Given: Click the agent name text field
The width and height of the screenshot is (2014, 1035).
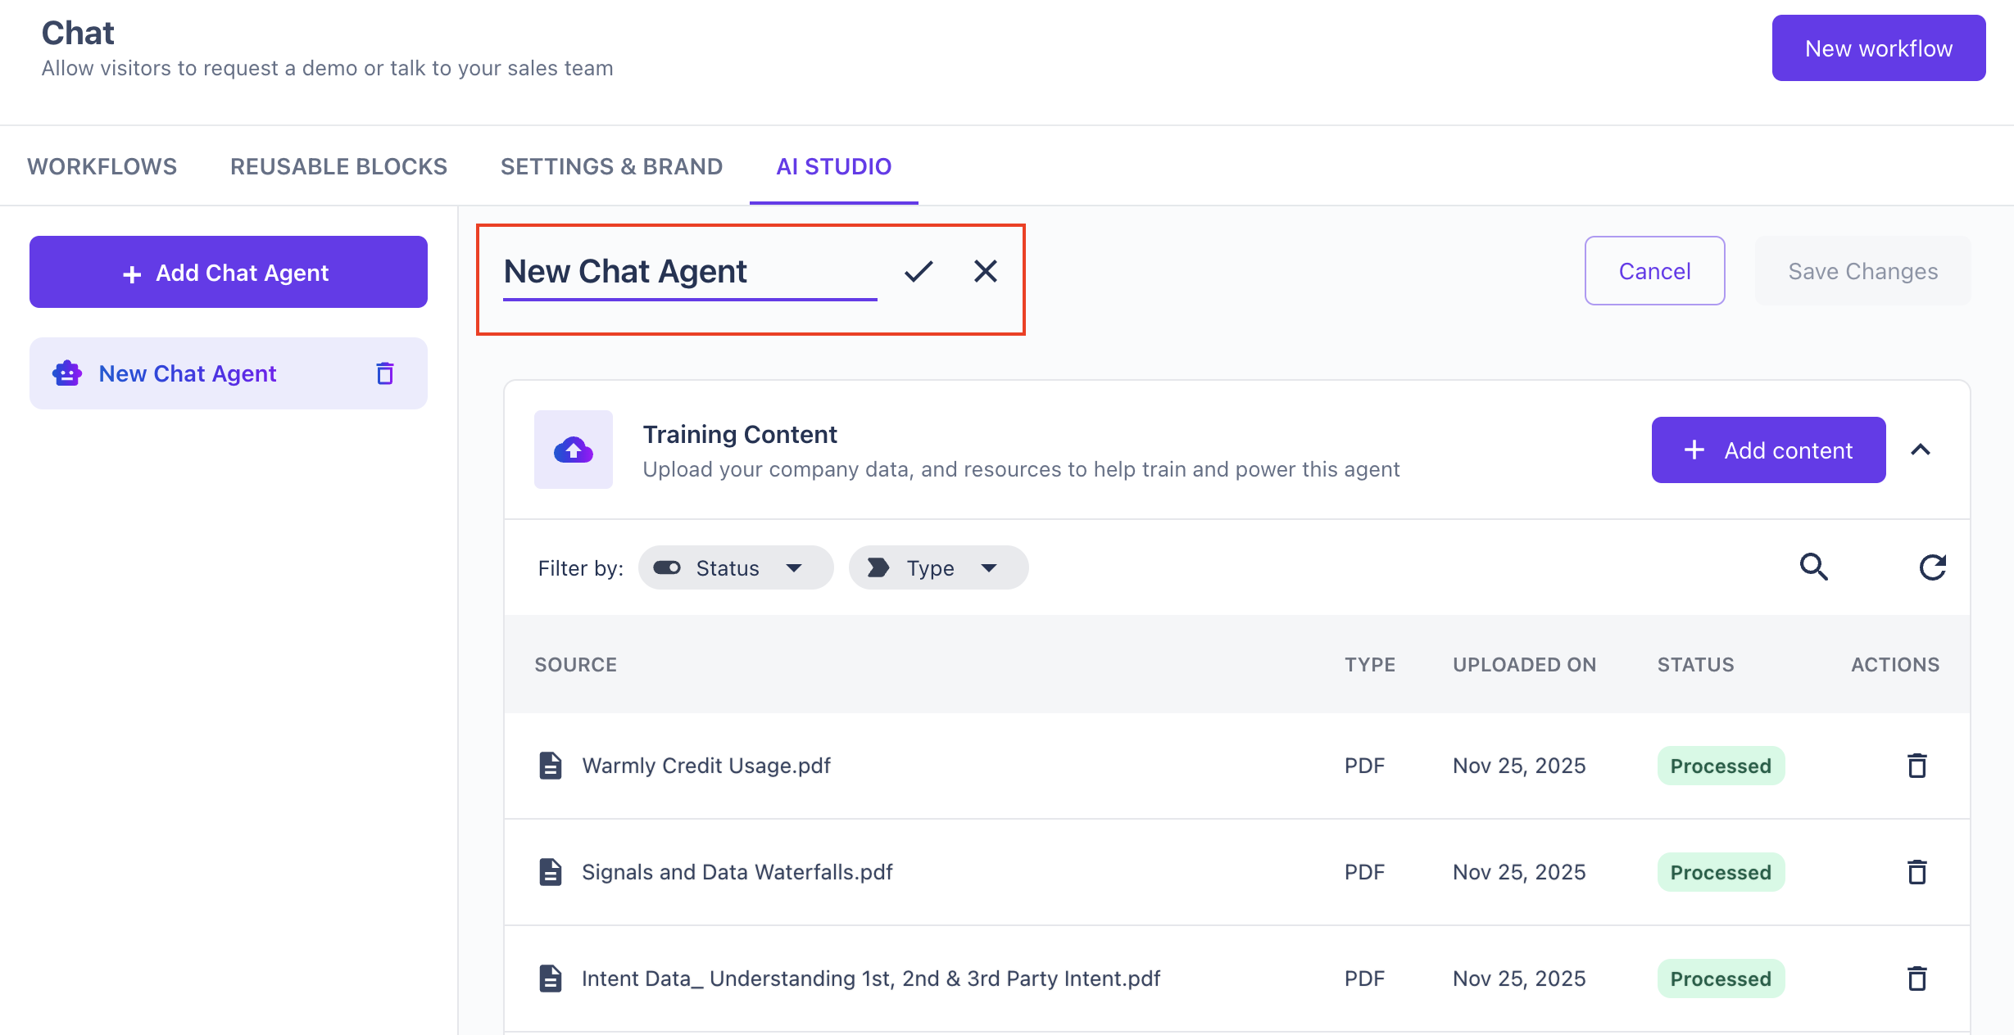Looking at the screenshot, I should [688, 271].
